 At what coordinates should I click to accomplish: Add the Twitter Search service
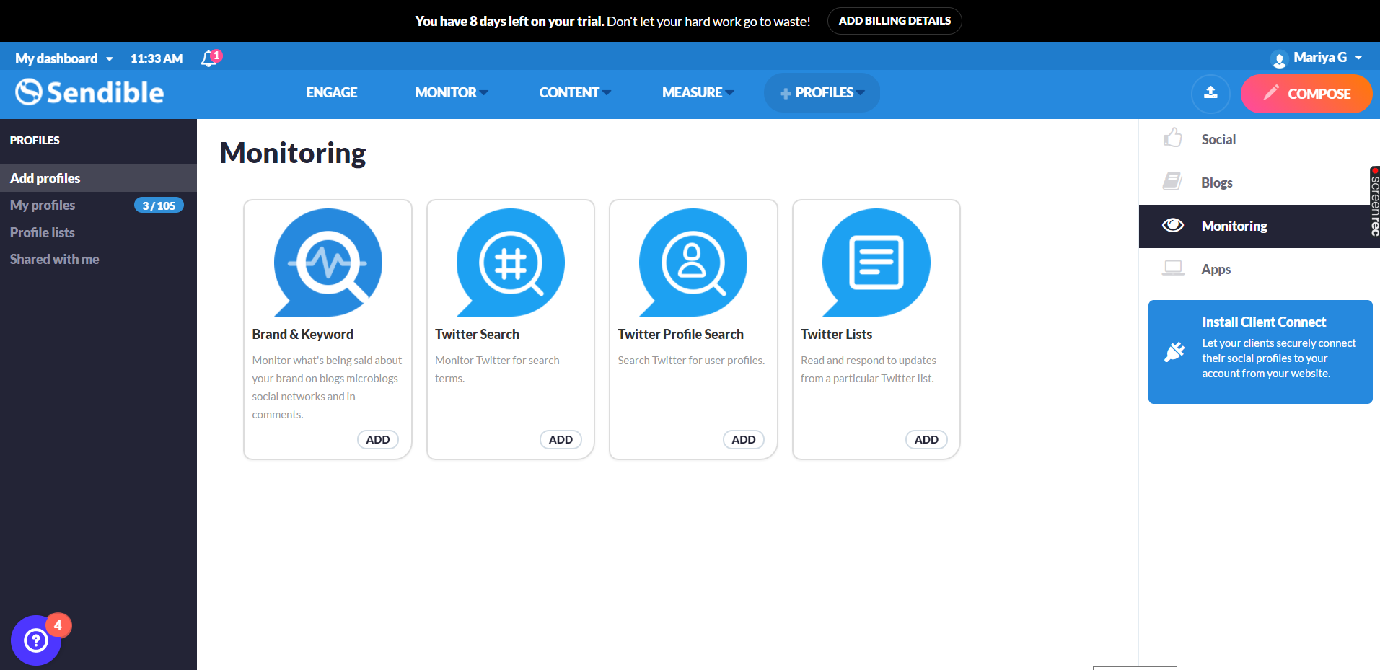(561, 439)
